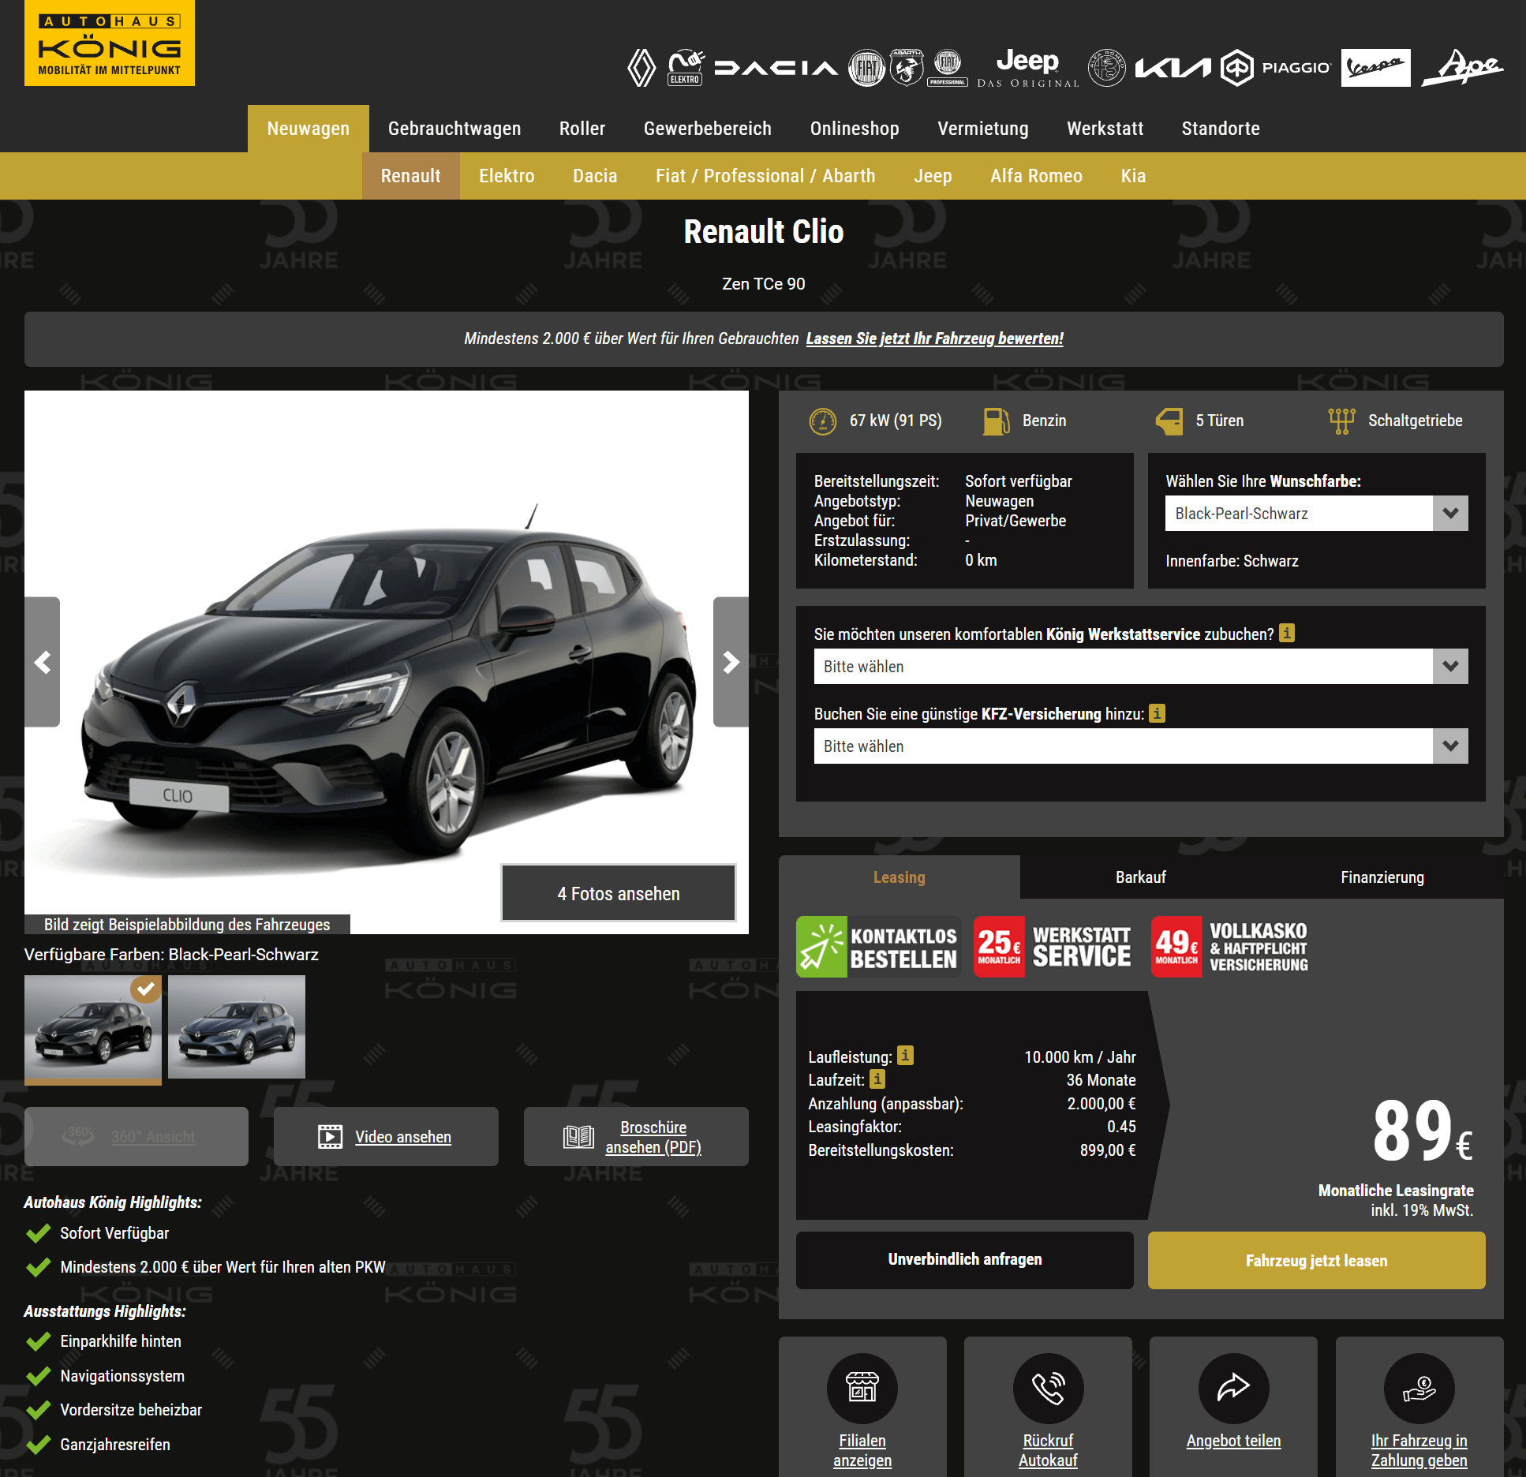The height and width of the screenshot is (1477, 1526).
Task: Click the 4 Fotos ansehen button
Action: (619, 893)
